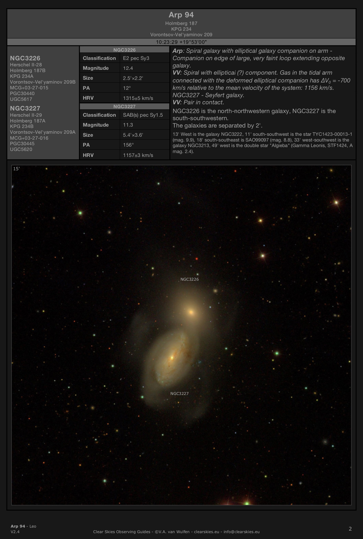Click UGC5620 identifier
Viewport: 363px width, 539px height.
[x=21, y=149]
